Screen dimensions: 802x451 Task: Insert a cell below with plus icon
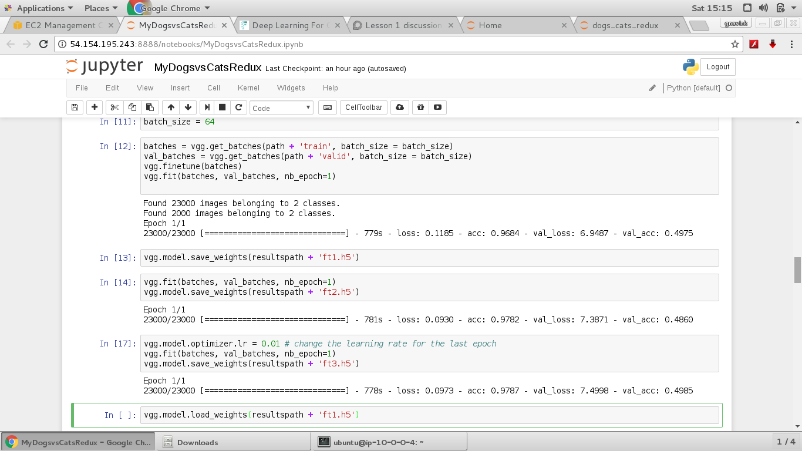(94, 107)
